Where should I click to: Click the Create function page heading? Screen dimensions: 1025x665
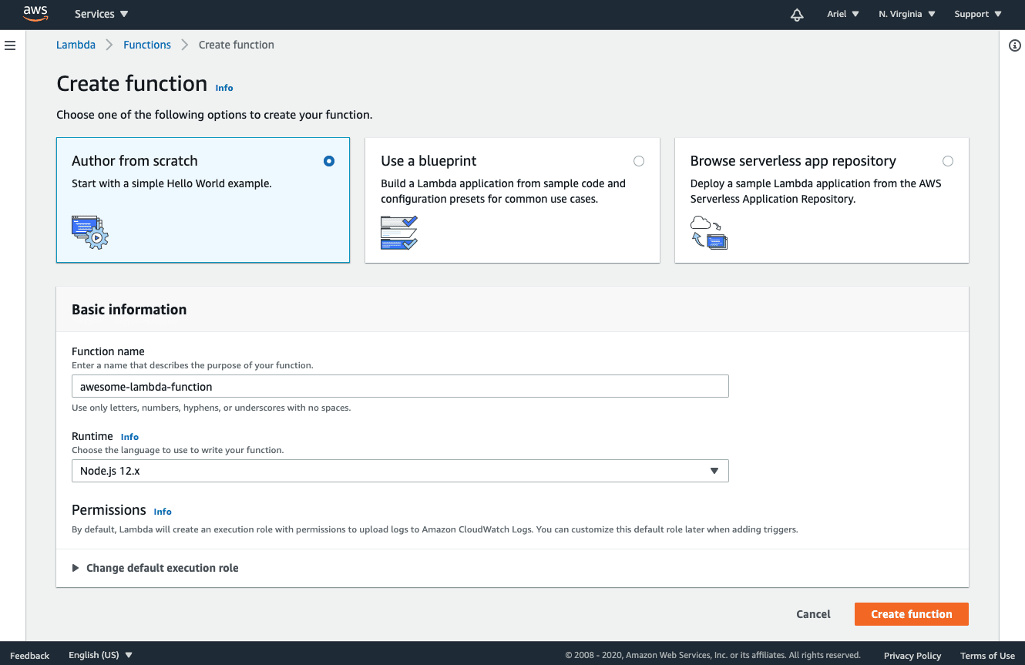point(132,83)
